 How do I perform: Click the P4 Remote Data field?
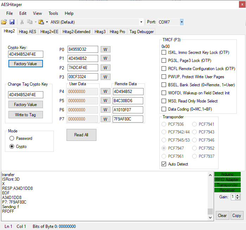pos(128,92)
